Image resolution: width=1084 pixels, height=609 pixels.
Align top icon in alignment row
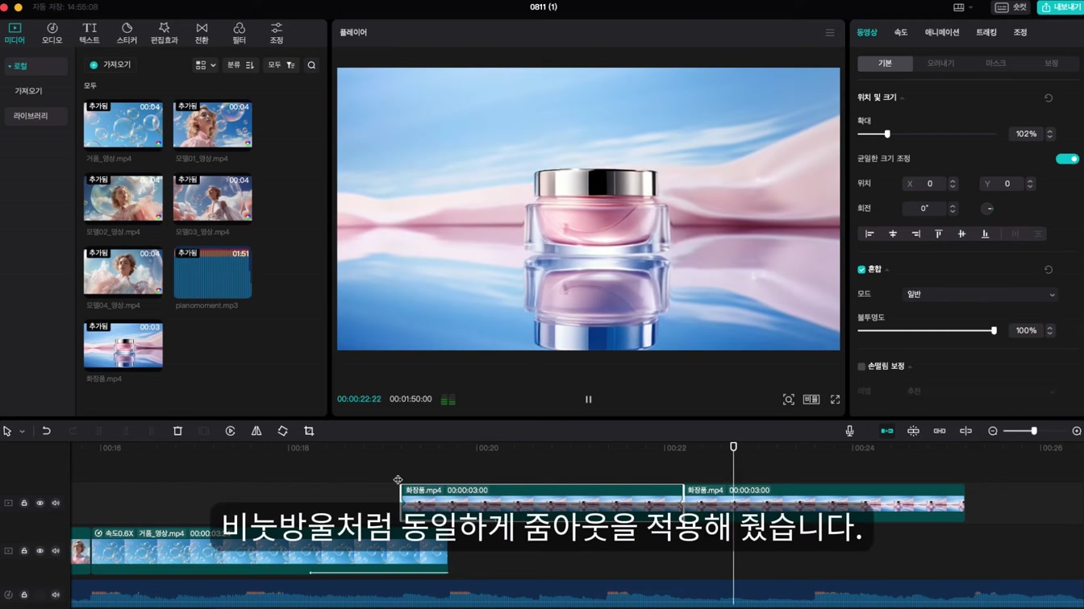938,234
